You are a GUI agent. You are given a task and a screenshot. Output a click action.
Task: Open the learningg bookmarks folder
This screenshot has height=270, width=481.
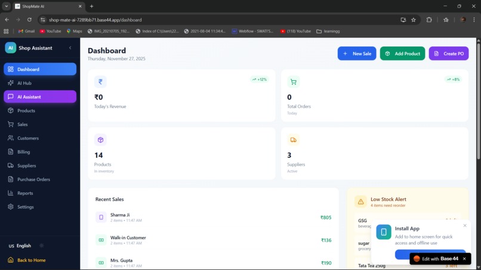[x=328, y=31]
